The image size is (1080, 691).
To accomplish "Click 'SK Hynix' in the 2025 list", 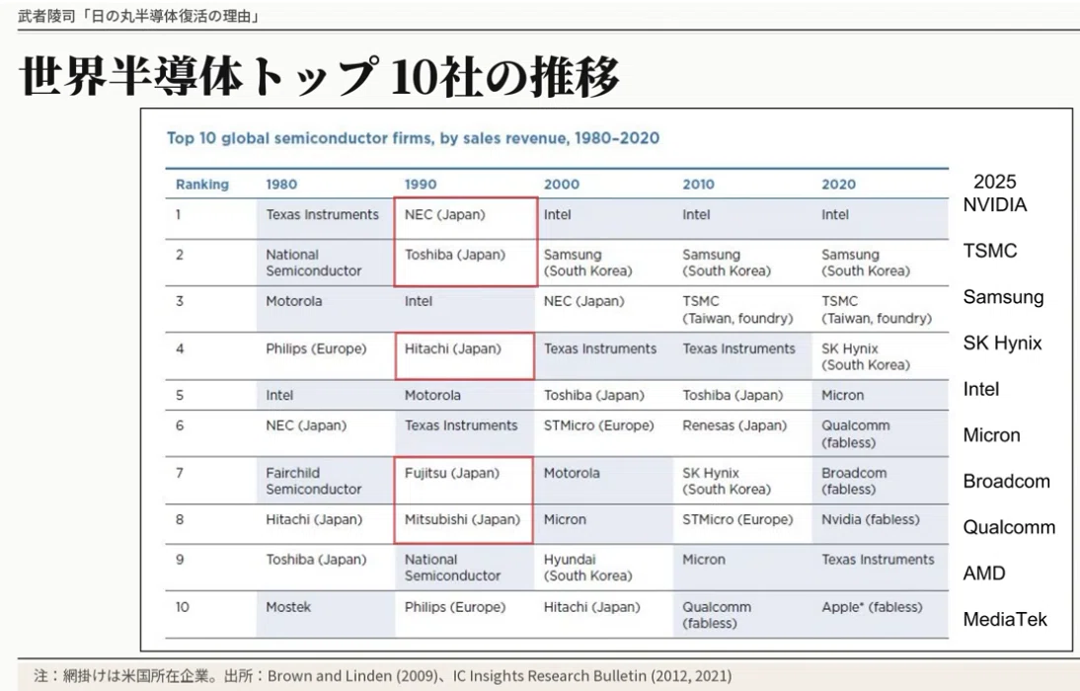I will [1002, 344].
